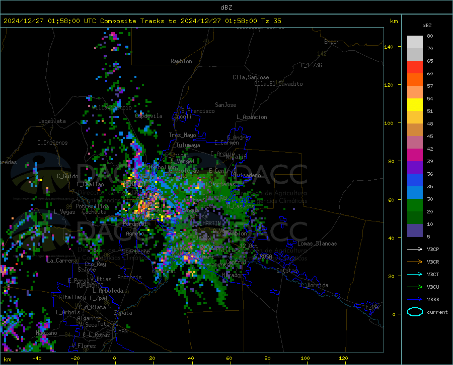Click the 'Capdevila' map label

tap(148, 116)
